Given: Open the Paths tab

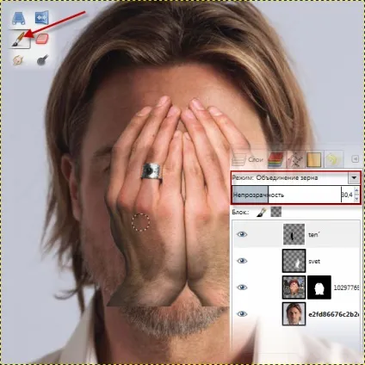Looking at the screenshot, I should click(x=295, y=160).
